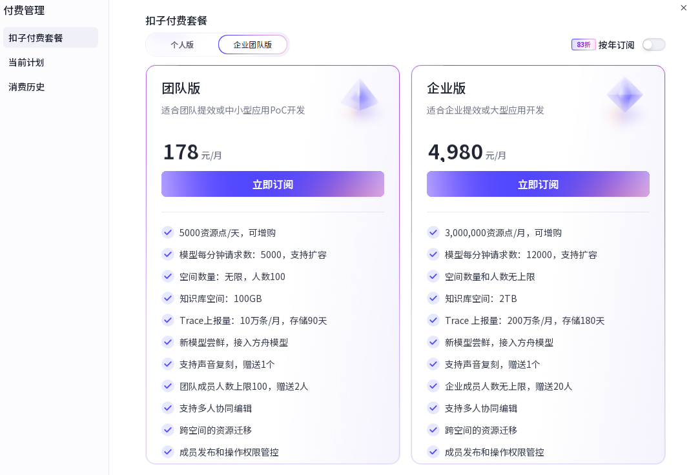Click the 178 元/月 price

pos(192,152)
